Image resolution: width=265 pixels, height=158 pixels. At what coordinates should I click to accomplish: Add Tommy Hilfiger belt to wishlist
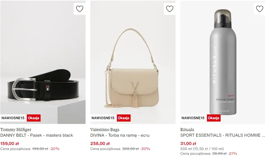[x=80, y=9]
